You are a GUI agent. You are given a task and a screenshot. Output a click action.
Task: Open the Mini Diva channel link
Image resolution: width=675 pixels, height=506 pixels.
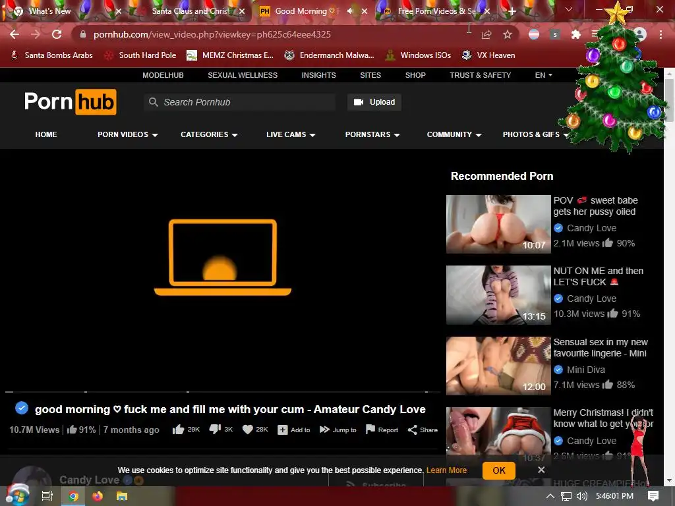(x=585, y=370)
